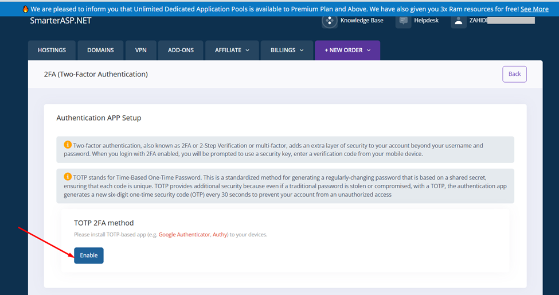Click the ZAHID account username
Screen dimensions: 559x295
(478, 21)
